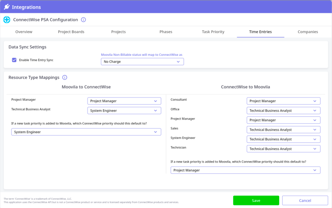
Task: Open the Task Priority tab
Action: coord(213,32)
